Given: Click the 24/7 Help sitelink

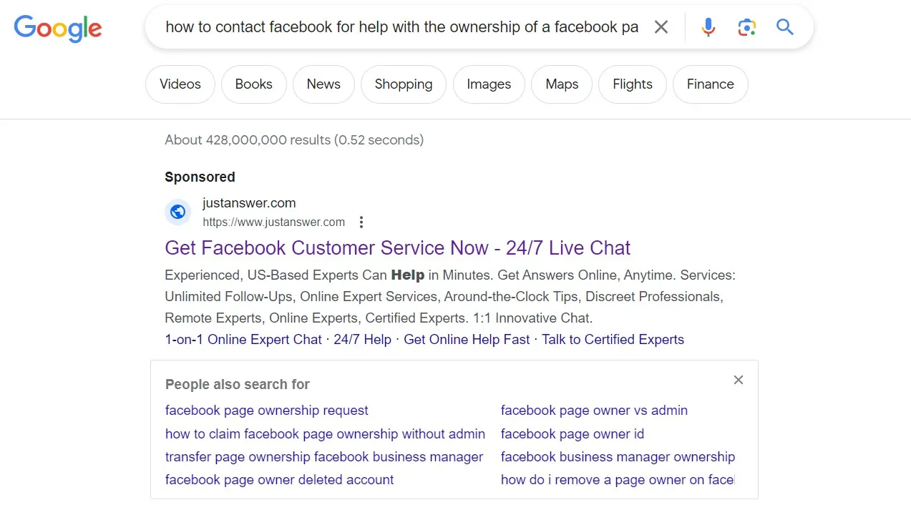Looking at the screenshot, I should (x=362, y=340).
